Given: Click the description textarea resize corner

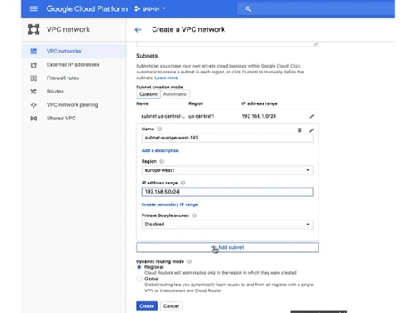Looking at the screenshot, I should pos(316,44).
